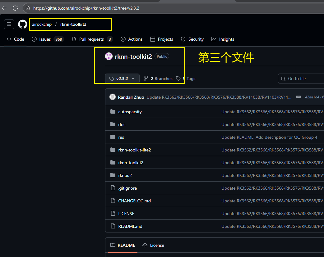Image resolution: width=324 pixels, height=257 pixels.
Task: Open the latest commit message link
Action: [219, 97]
